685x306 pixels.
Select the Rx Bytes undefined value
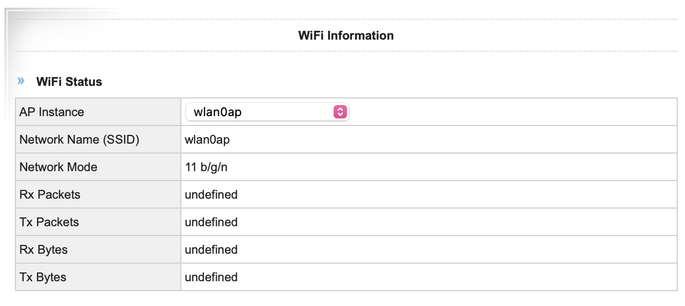pyautogui.click(x=211, y=250)
